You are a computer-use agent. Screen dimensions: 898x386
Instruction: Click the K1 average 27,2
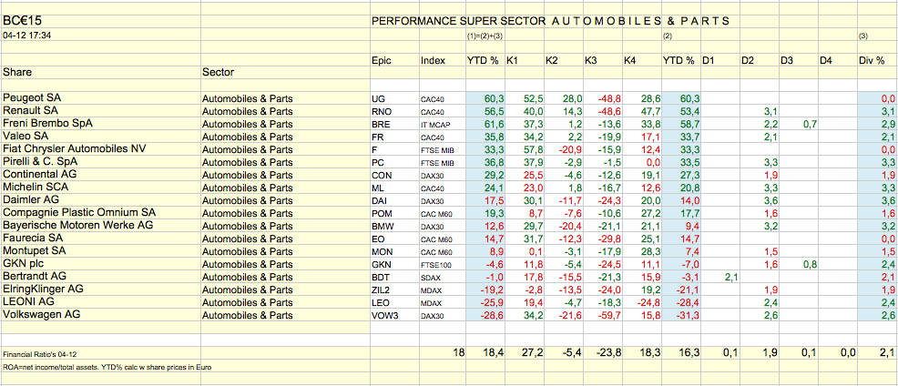[x=524, y=354]
